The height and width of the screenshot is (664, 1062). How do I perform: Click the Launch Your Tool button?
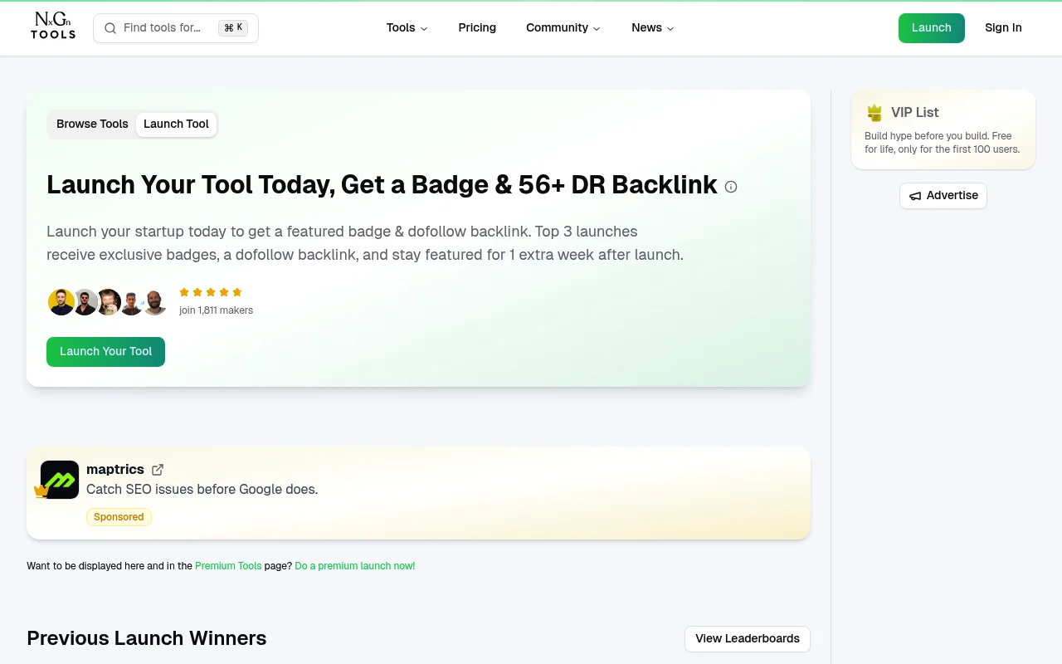(x=105, y=351)
